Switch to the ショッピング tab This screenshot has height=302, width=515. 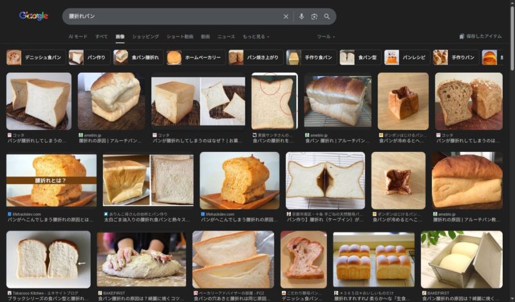[145, 37]
